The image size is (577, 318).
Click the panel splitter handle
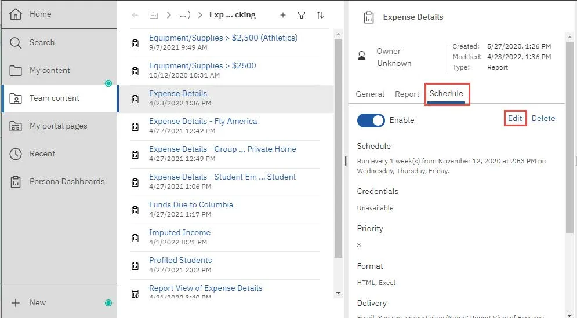(x=346, y=161)
